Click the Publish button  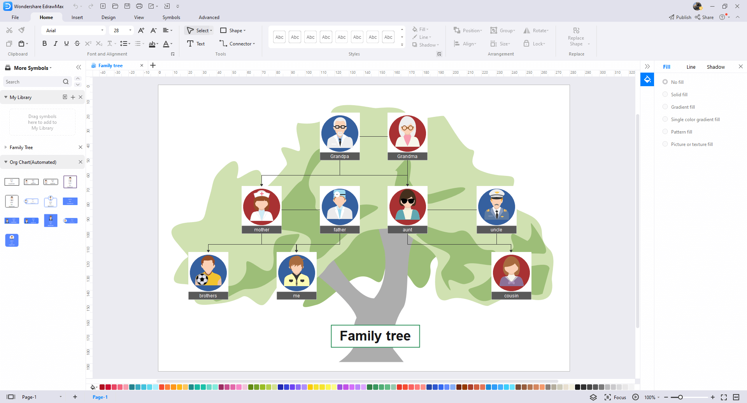point(680,17)
